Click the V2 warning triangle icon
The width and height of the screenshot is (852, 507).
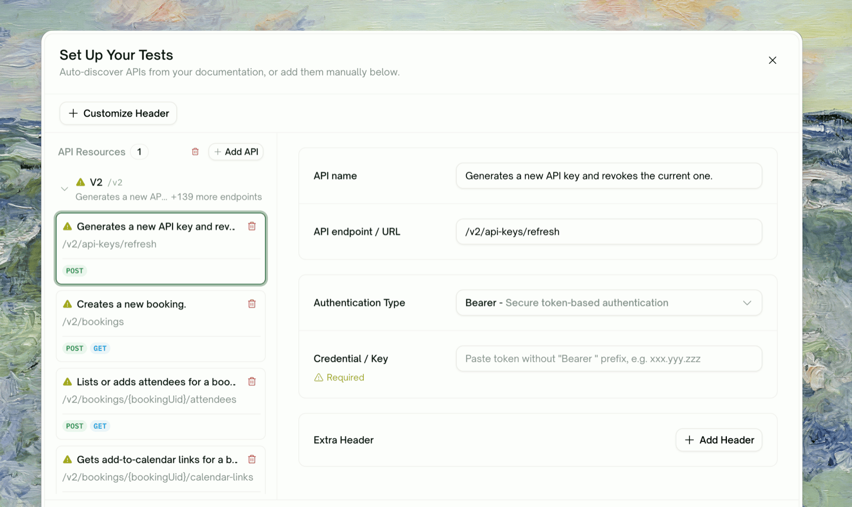click(80, 182)
